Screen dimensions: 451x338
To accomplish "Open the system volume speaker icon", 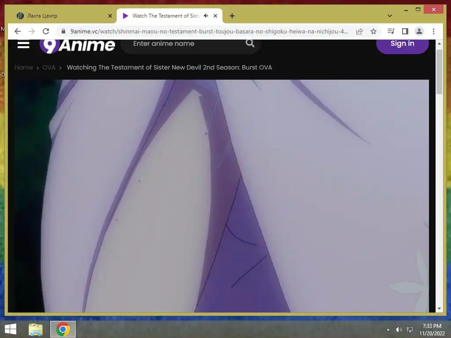I will tap(399, 329).
